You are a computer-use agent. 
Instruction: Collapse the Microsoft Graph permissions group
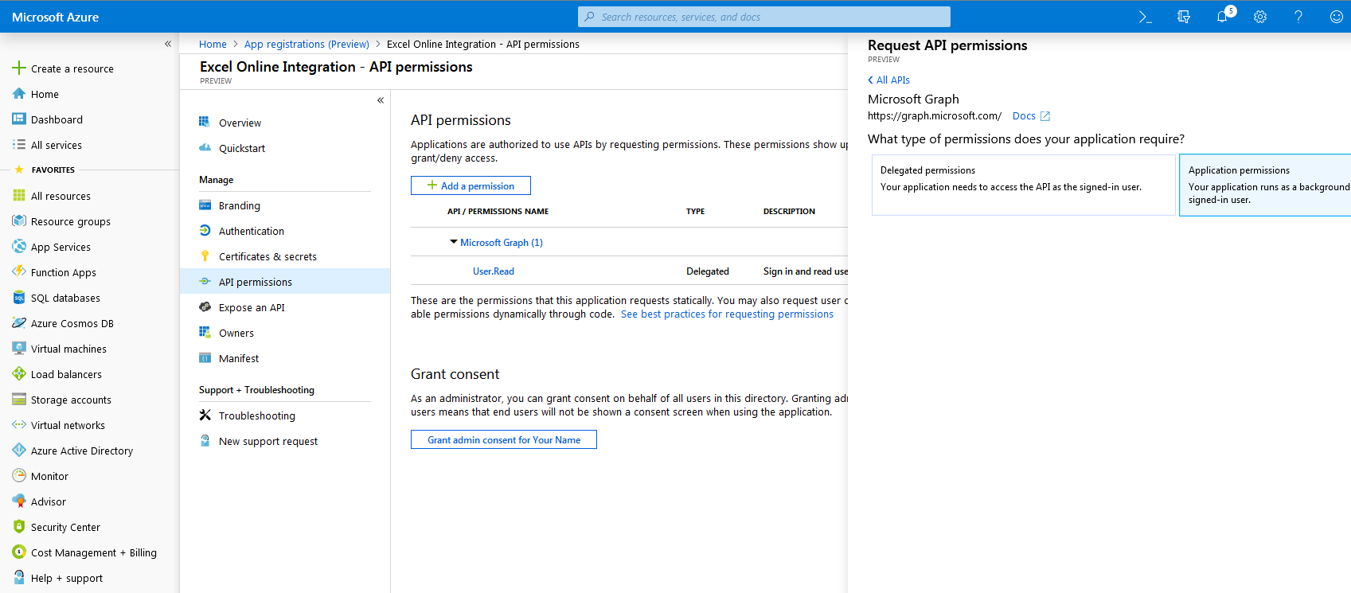coord(454,242)
